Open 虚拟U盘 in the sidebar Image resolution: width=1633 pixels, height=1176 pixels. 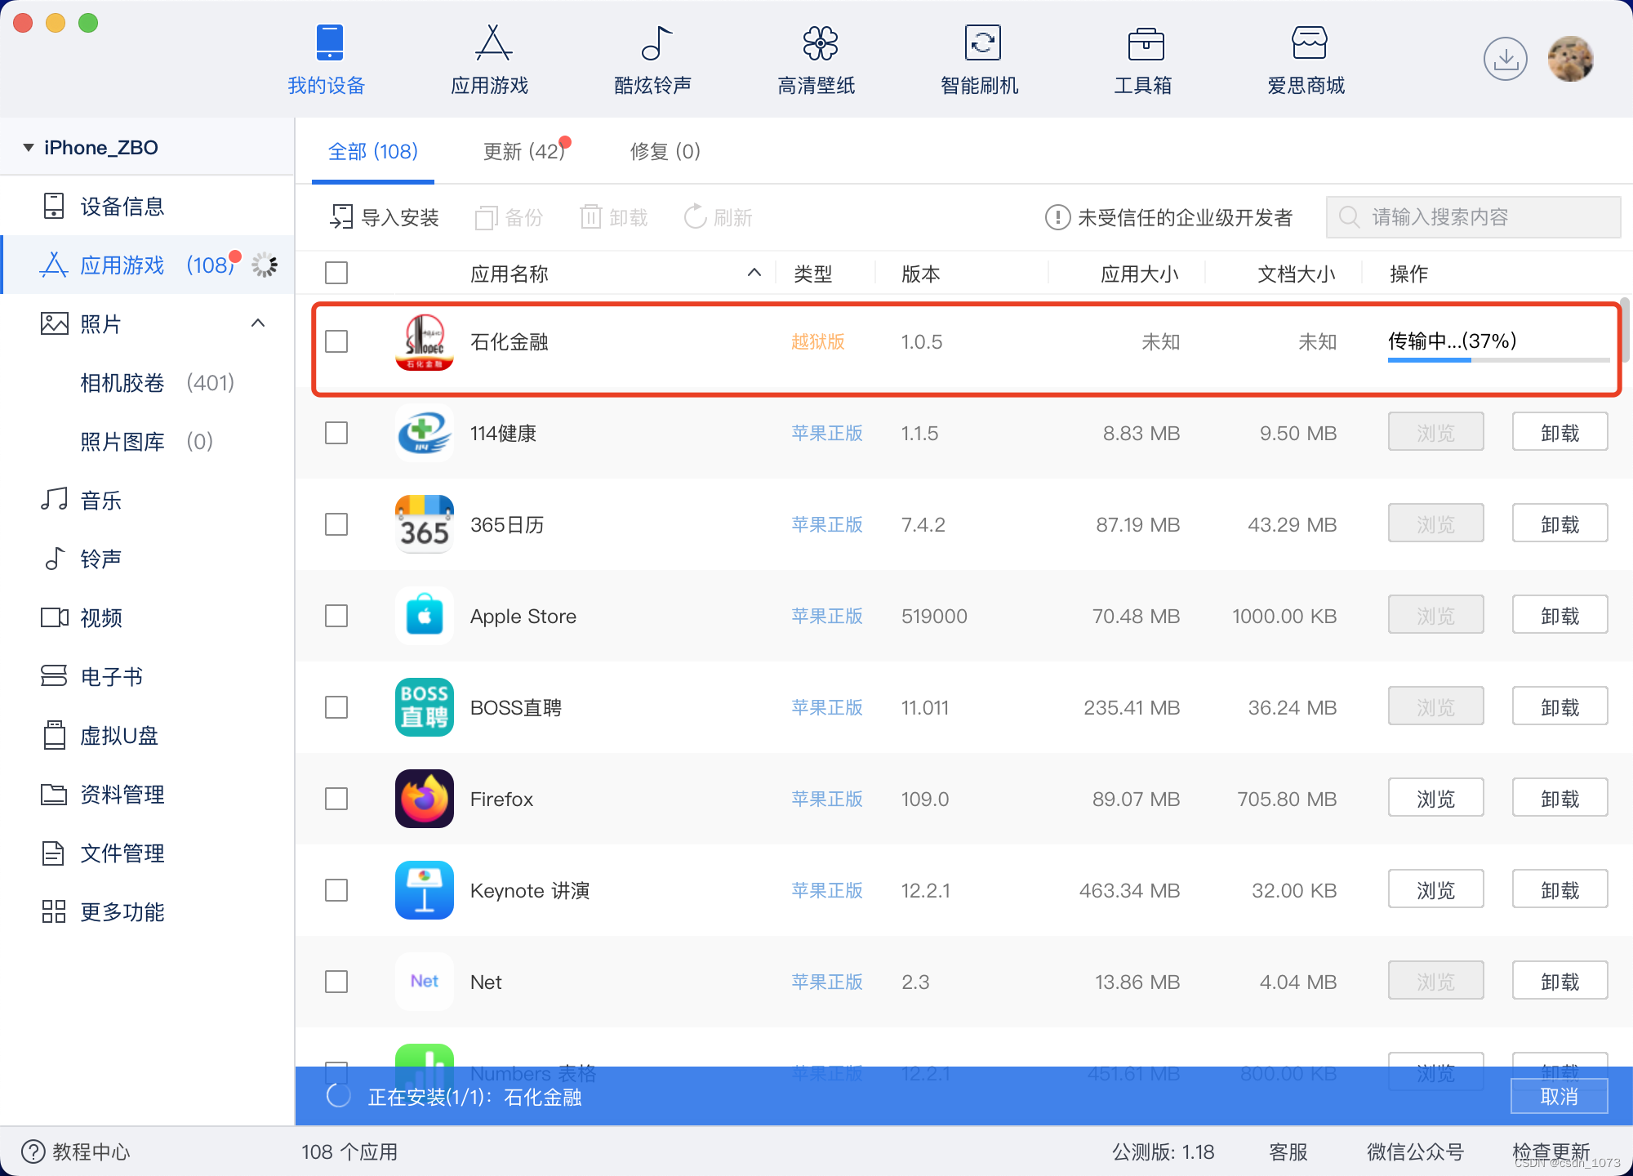click(147, 735)
